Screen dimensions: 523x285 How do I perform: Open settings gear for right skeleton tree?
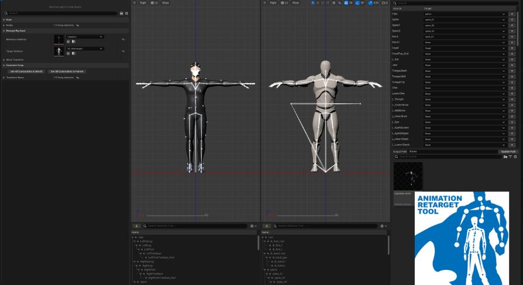point(382,225)
